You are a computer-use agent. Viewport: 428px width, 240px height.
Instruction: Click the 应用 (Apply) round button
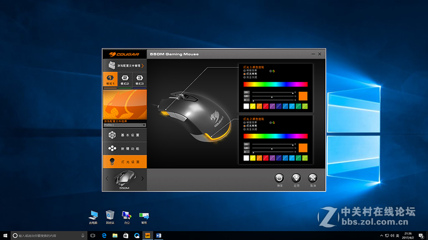(x=296, y=179)
